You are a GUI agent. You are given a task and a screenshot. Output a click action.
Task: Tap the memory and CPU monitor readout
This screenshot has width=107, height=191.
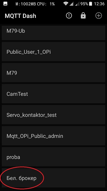[35, 4]
